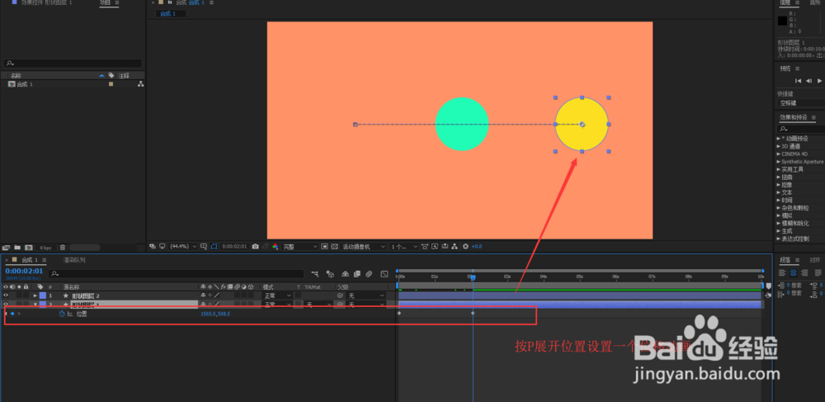Click the timeline viewer-link icon
The image size is (825, 402).
pos(445,246)
